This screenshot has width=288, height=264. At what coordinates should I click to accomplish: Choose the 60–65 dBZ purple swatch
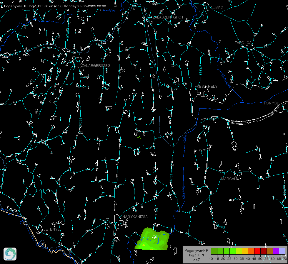click(x=276, y=251)
